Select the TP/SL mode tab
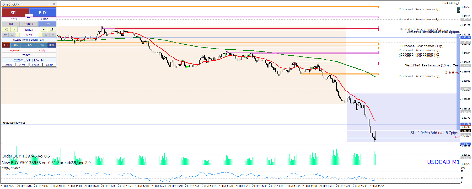Viewport: 472px width, 189px height. [x=47, y=24]
